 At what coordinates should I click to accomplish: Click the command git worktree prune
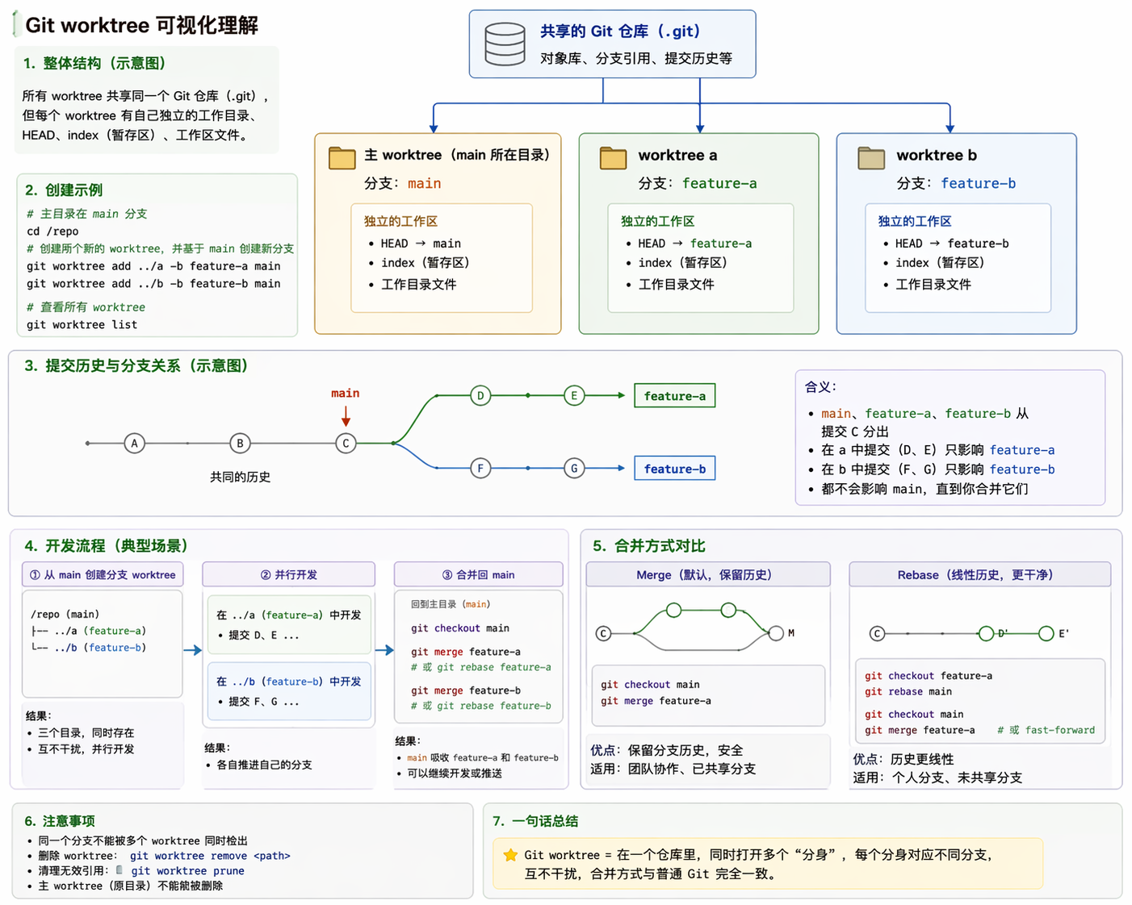pyautogui.click(x=187, y=871)
